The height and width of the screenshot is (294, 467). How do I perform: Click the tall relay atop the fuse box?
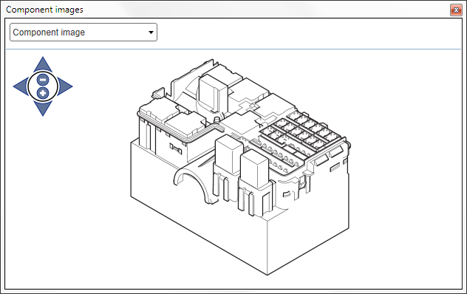click(213, 94)
